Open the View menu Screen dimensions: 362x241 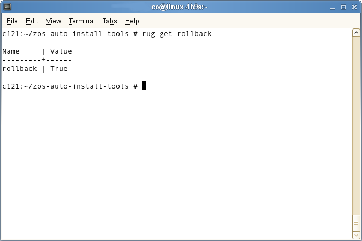pos(54,21)
